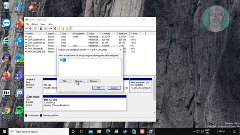Viewport: 240px width, 135px height.
Task: Click the volume speaker tray icon
Action: [x=202, y=132]
